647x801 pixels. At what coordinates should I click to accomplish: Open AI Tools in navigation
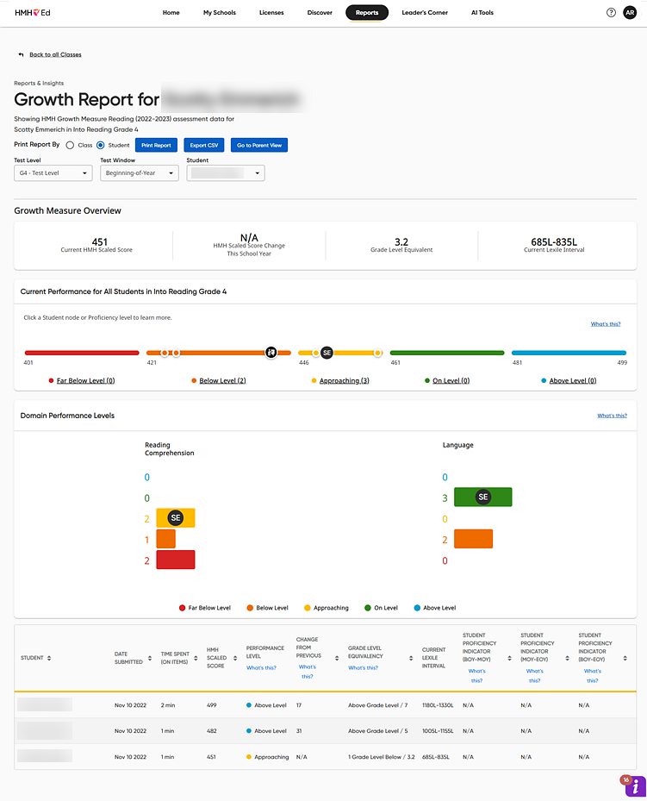point(482,13)
